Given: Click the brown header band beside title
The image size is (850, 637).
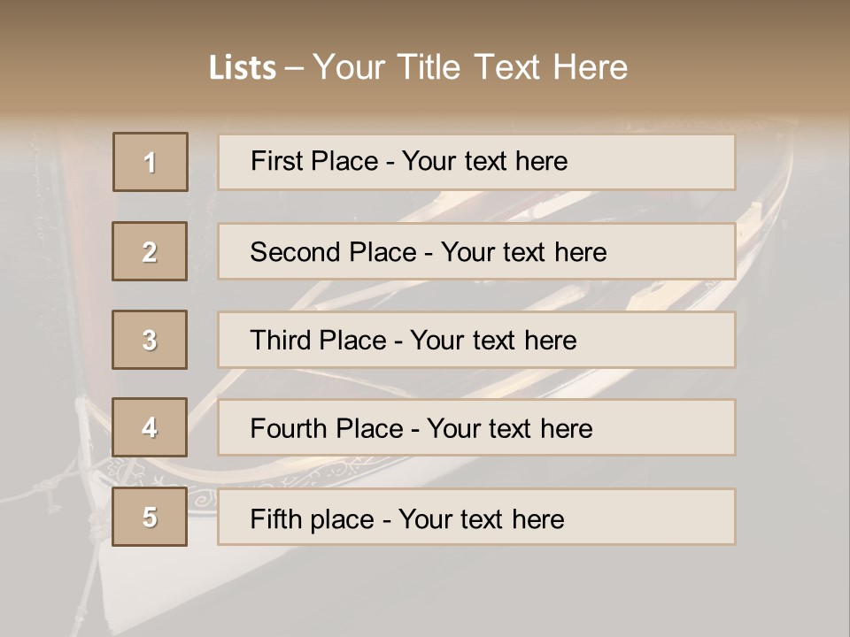Looking at the screenshot, I should [x=753, y=62].
